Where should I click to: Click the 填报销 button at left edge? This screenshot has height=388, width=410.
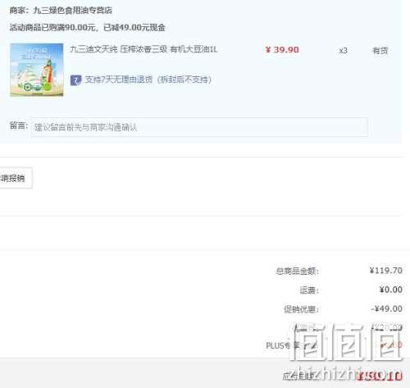click(15, 178)
